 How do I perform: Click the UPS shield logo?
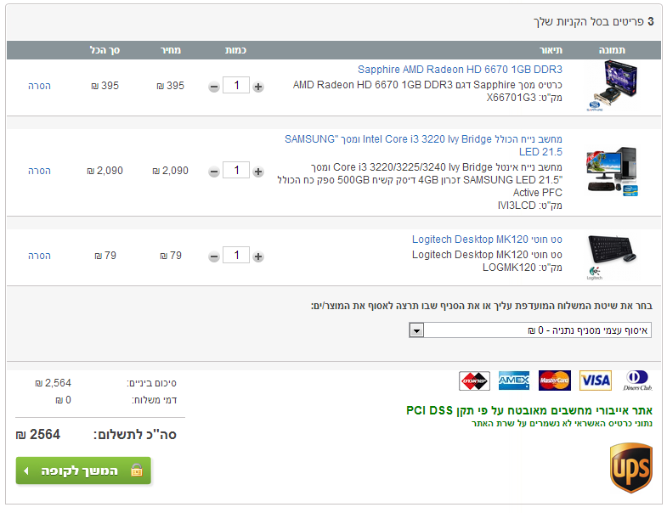pos(630,467)
